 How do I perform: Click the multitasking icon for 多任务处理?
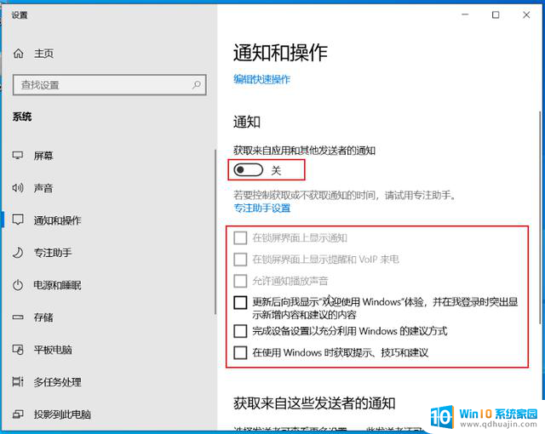pyautogui.click(x=18, y=381)
